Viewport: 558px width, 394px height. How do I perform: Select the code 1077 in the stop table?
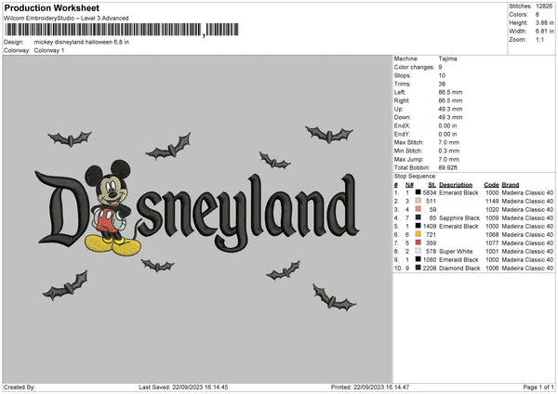click(x=492, y=243)
